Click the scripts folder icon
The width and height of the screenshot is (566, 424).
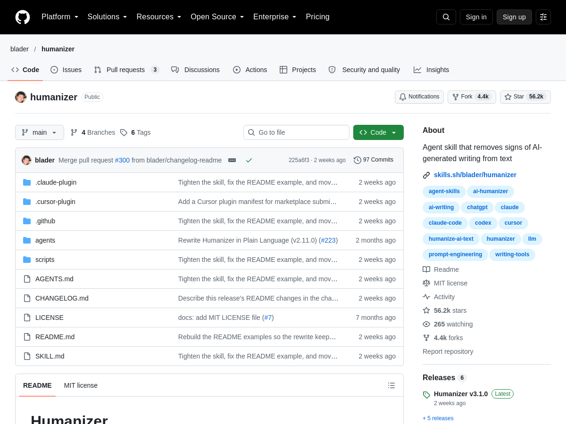point(27,260)
